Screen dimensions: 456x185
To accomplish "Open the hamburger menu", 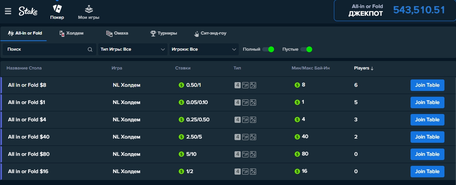I will click(8, 11).
